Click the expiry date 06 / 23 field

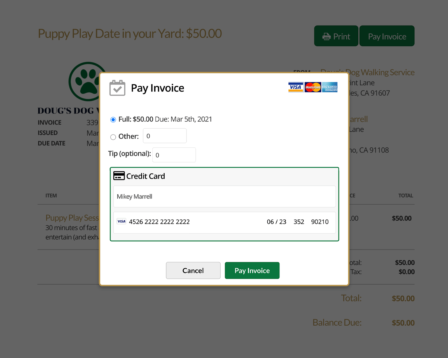(x=276, y=222)
